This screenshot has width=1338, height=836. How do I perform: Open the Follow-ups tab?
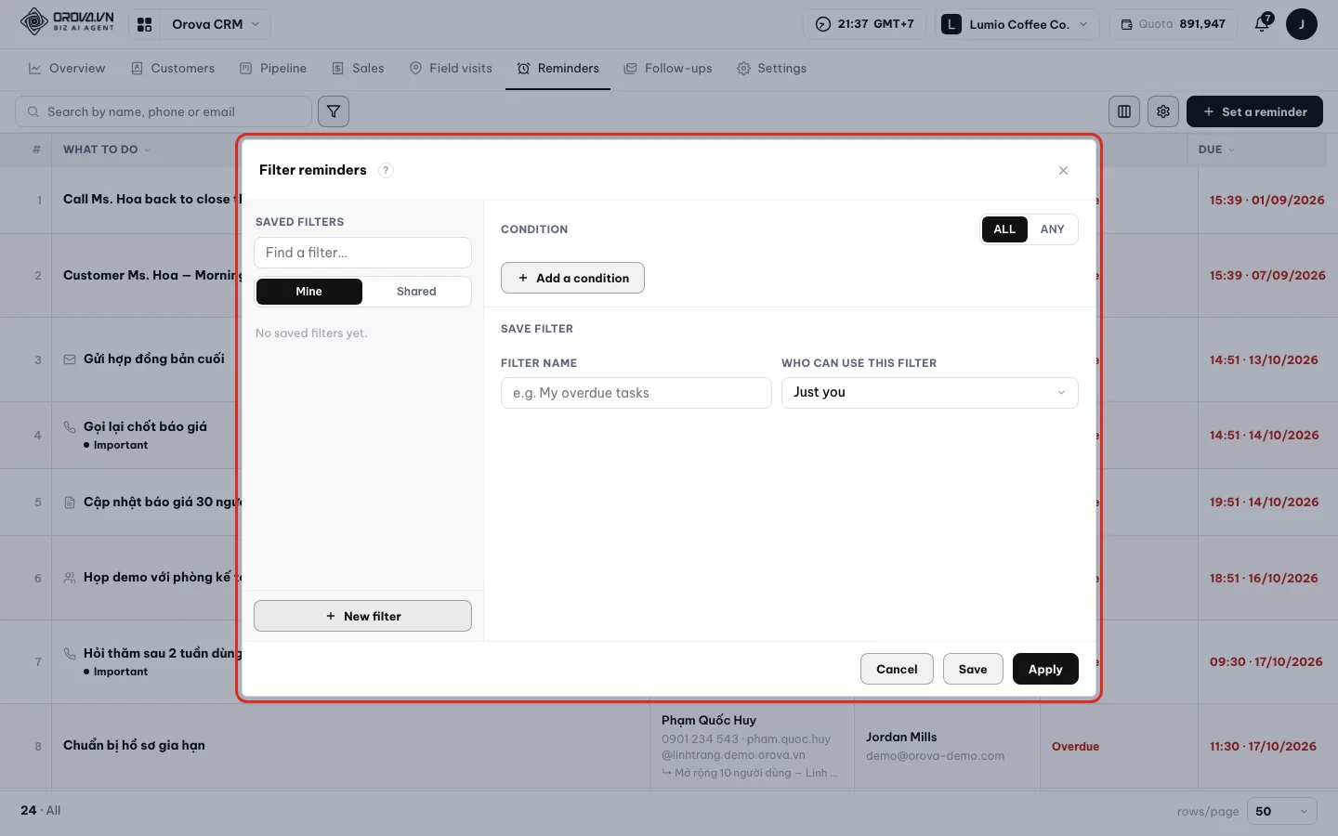tap(668, 69)
